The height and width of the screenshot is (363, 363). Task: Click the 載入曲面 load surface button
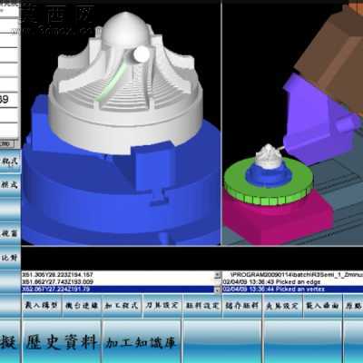point(322,306)
